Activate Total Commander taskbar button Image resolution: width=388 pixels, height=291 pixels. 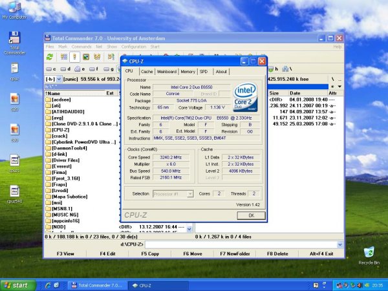click(x=98, y=285)
